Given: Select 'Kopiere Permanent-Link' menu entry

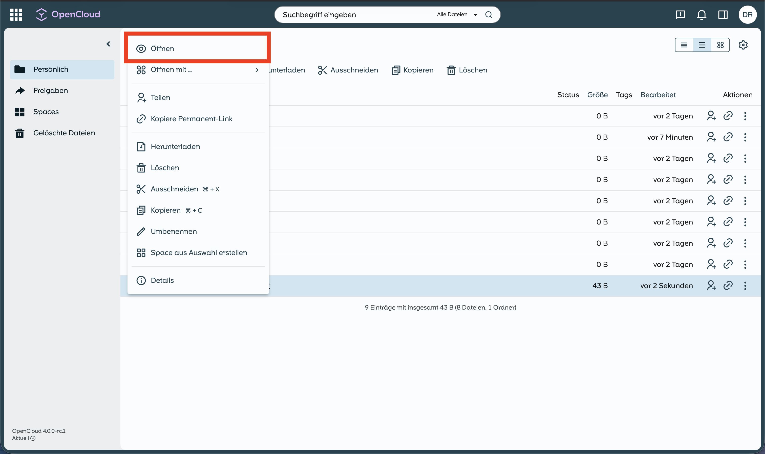Looking at the screenshot, I should pos(191,119).
